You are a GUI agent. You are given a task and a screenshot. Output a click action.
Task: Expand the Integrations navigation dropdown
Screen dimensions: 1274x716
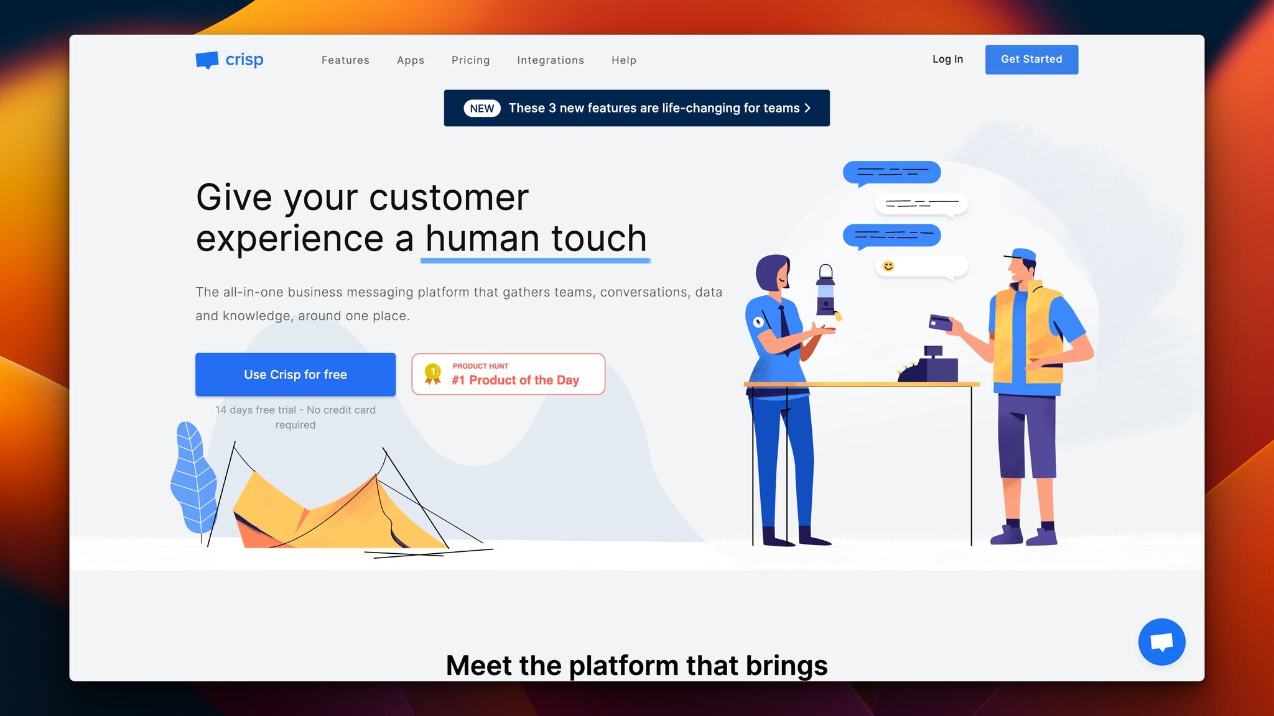pyautogui.click(x=551, y=60)
